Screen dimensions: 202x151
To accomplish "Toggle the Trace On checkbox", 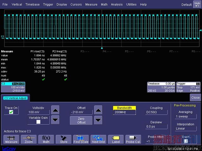I will 11,112.
